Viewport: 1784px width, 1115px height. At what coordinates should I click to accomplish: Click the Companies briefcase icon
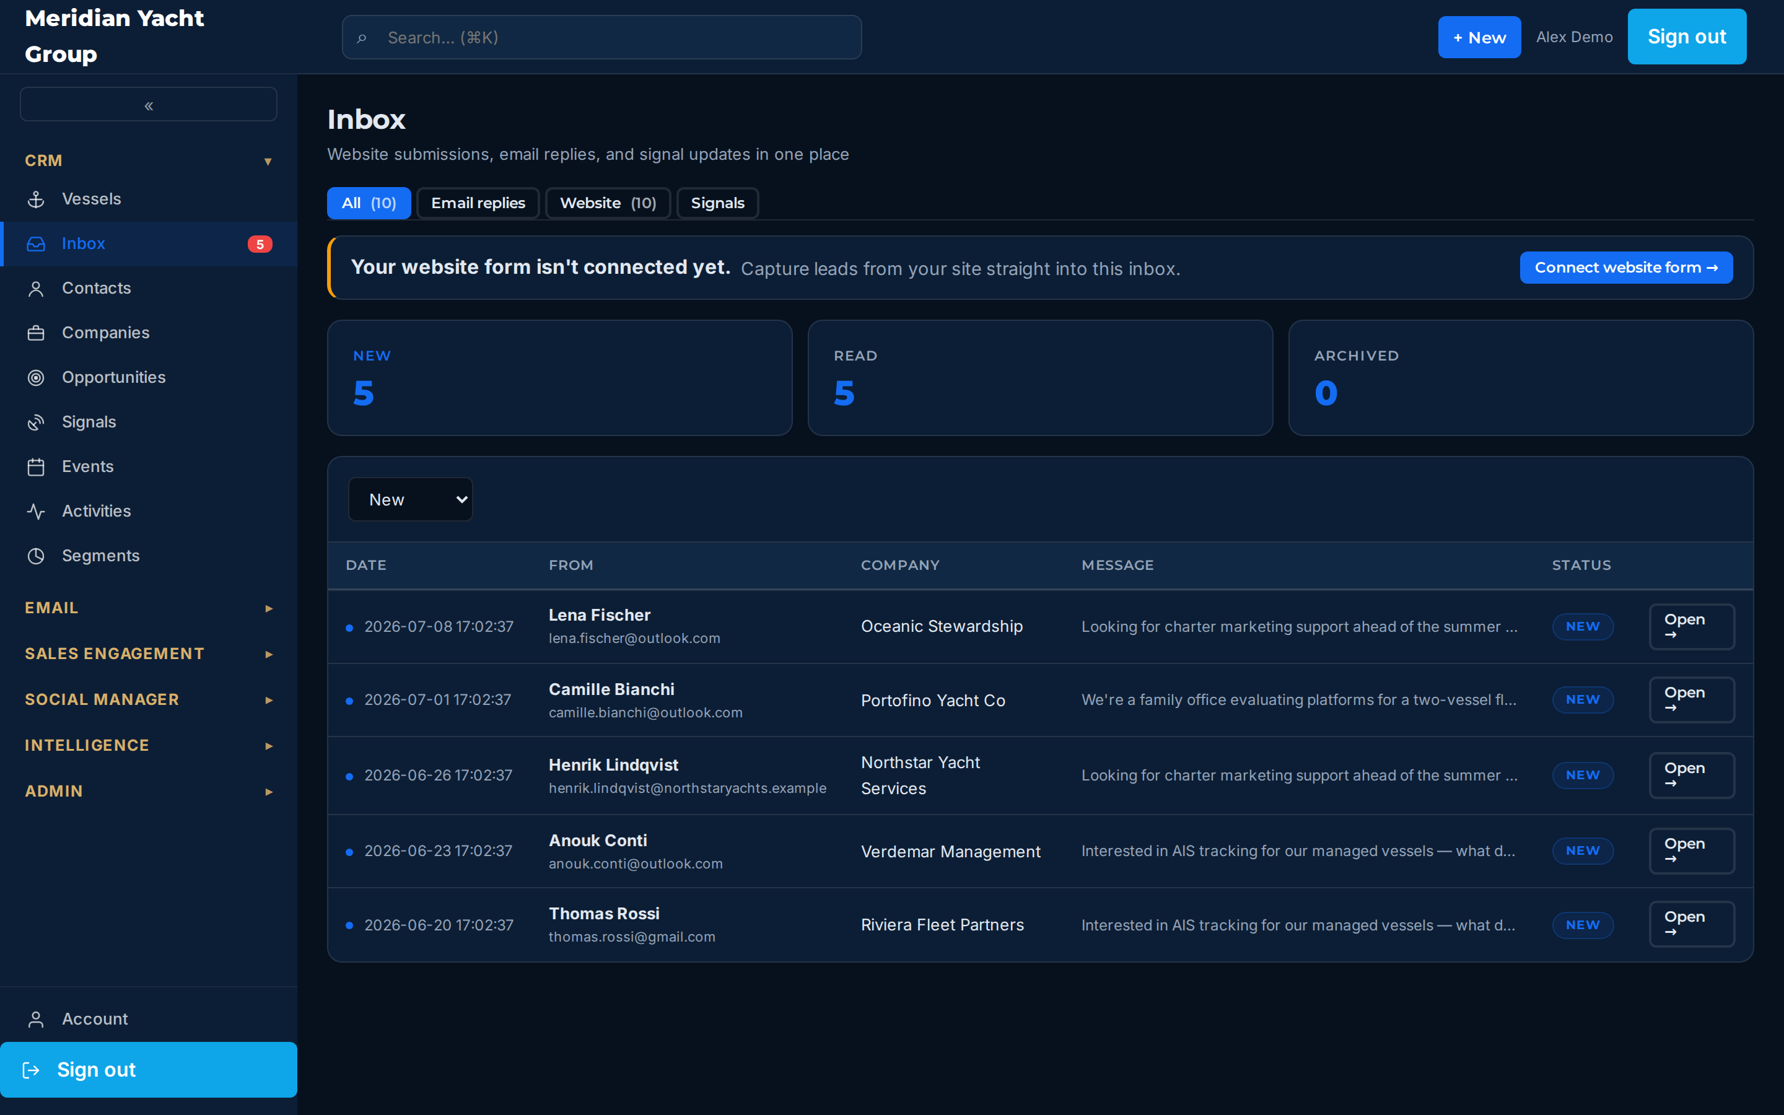[35, 333]
